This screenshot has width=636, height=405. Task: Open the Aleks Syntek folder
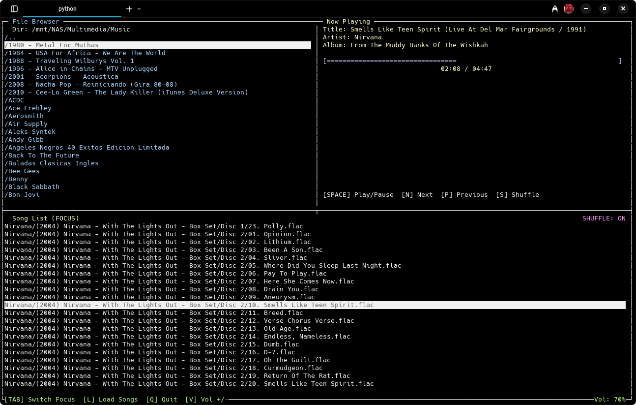click(30, 132)
